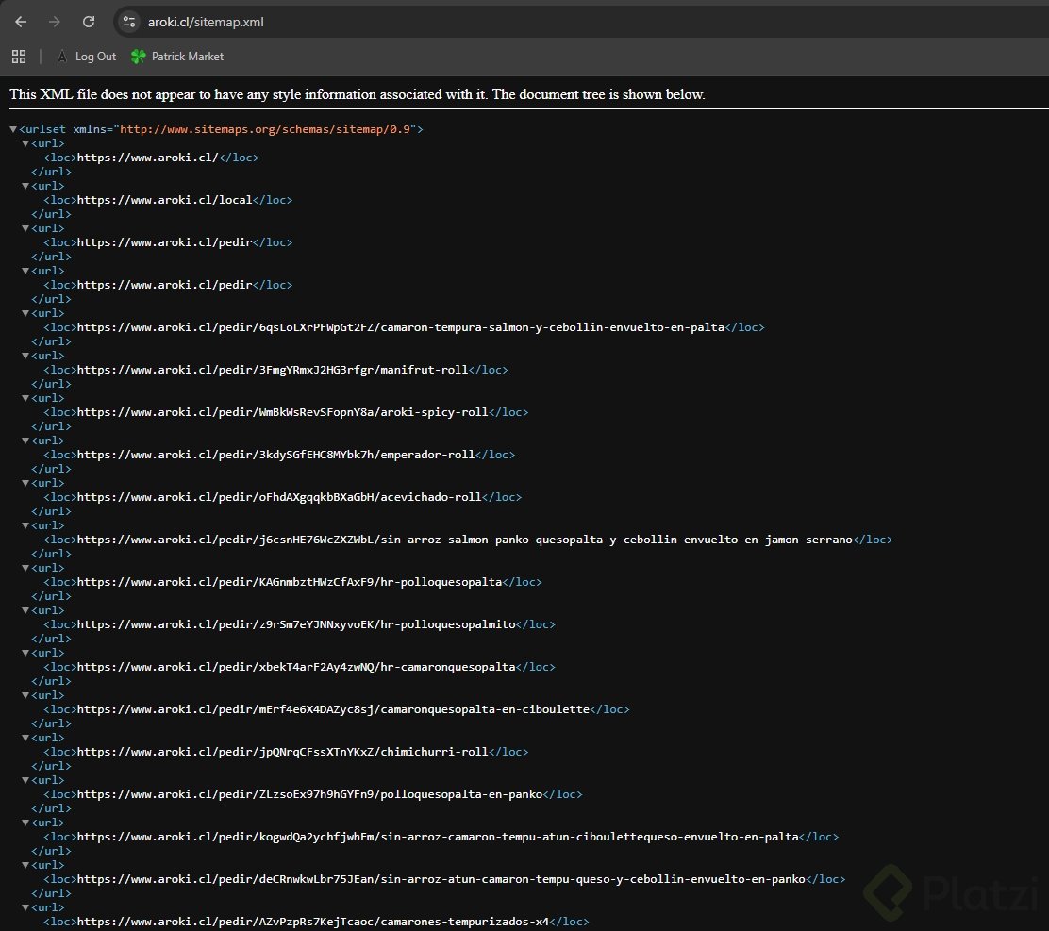Collapse url node for aroki-spicy-roll
The height and width of the screenshot is (931, 1049).
click(x=25, y=398)
